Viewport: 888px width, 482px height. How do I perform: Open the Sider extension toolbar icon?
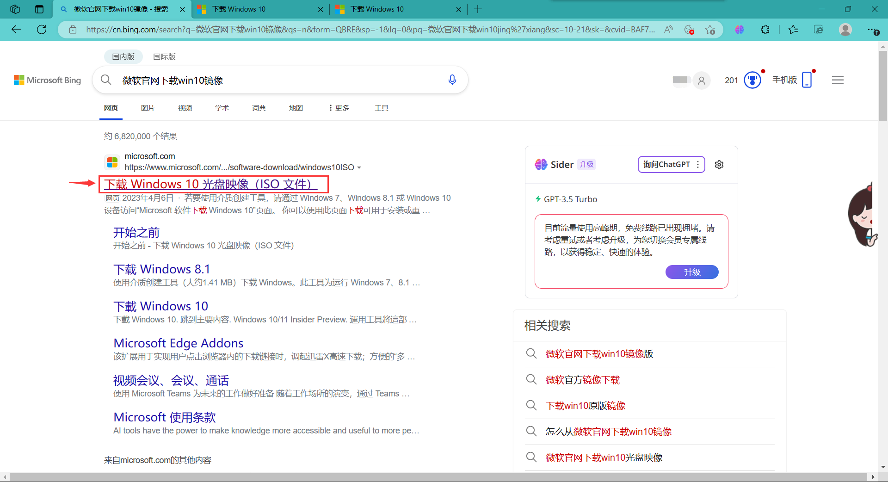click(739, 30)
